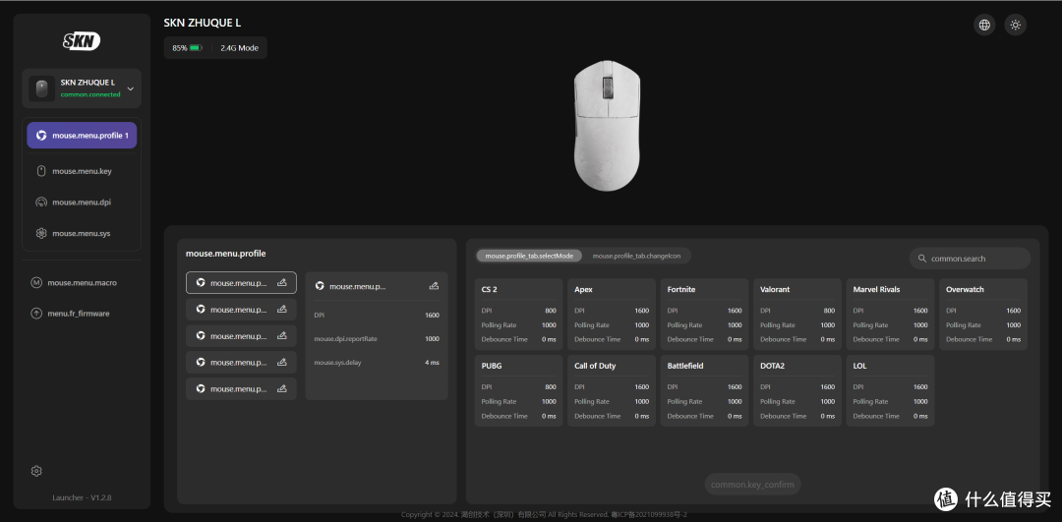Click DPI 1600 value in detail panel
Viewport: 1062px width, 522px height.
pyautogui.click(x=432, y=316)
